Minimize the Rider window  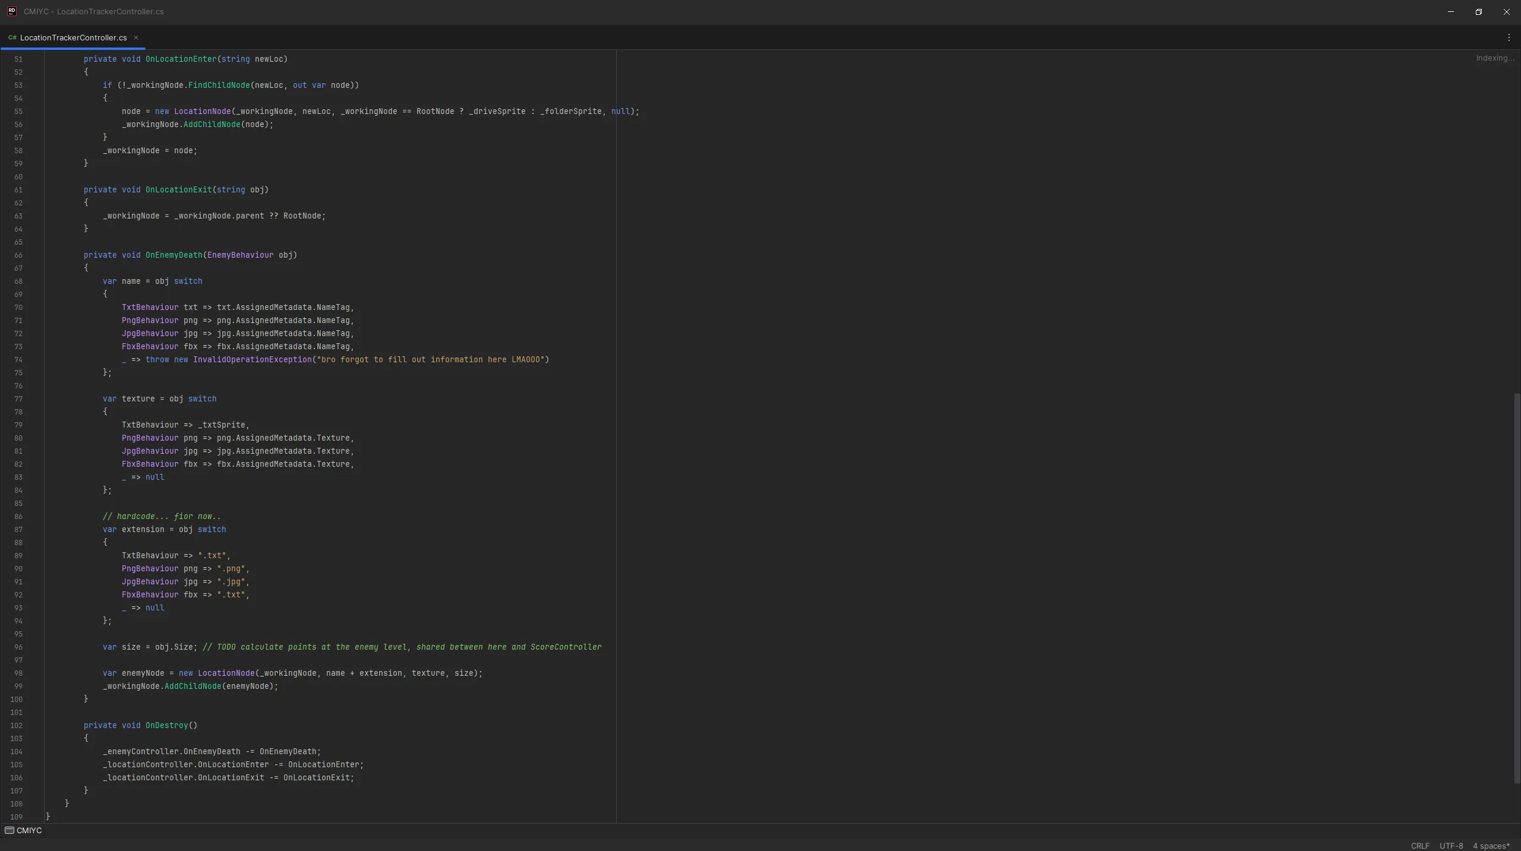tap(1450, 12)
